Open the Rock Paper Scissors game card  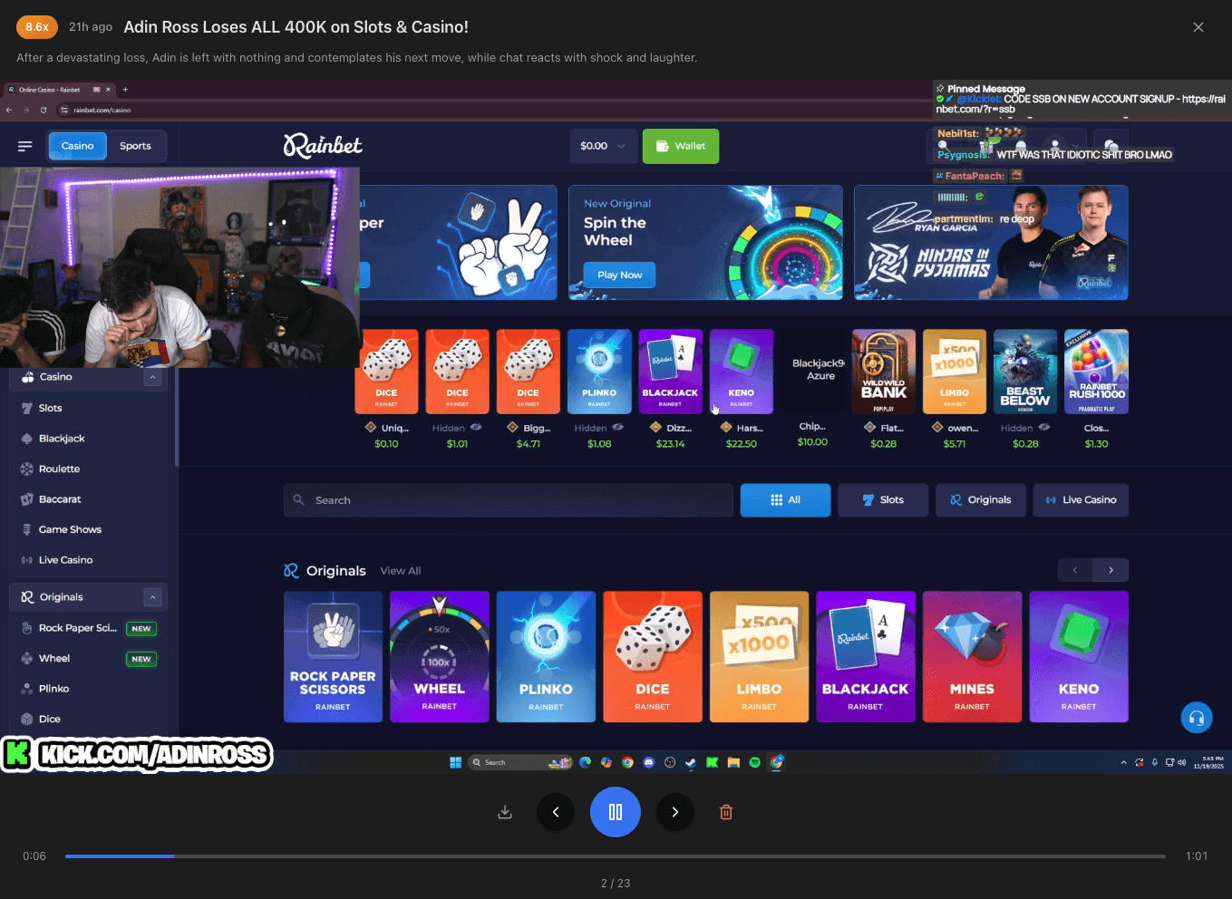(333, 657)
